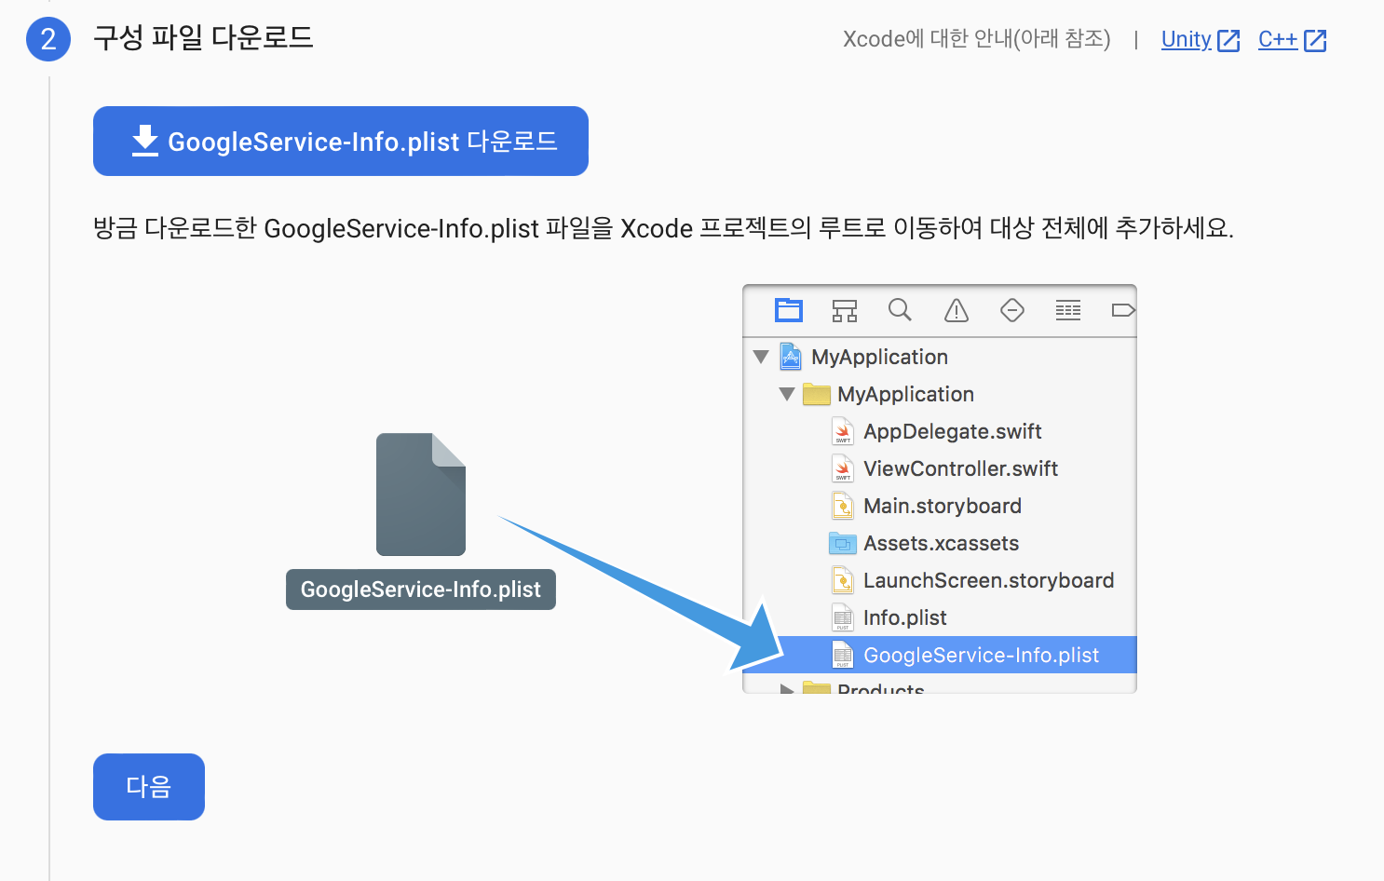Click the MyApplication Xcode project icon
1384x881 pixels.
pyautogui.click(x=791, y=357)
